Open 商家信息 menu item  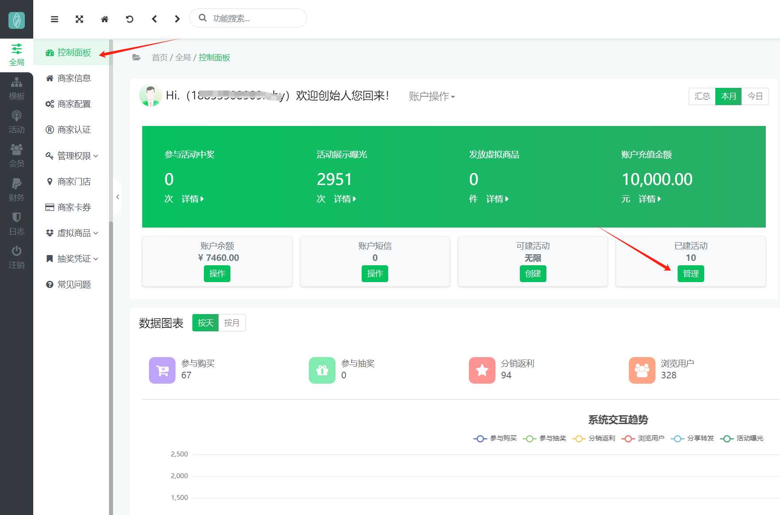click(71, 78)
